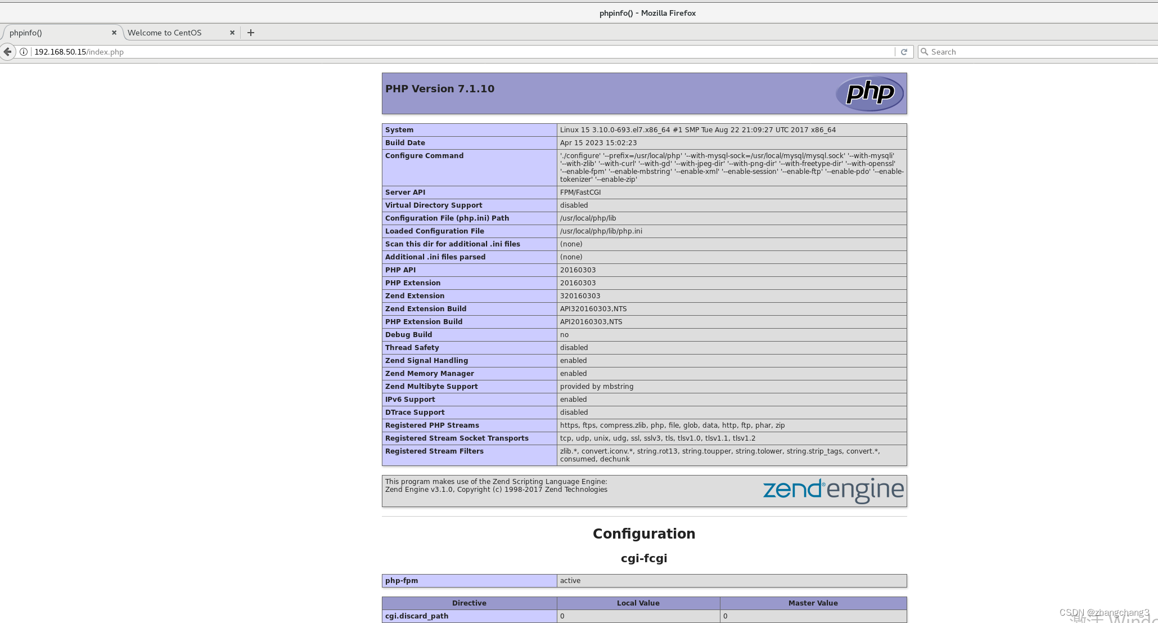Image resolution: width=1158 pixels, height=623 pixels.
Task: Select the Server API value FPM/FastCGI
Action: click(580, 192)
